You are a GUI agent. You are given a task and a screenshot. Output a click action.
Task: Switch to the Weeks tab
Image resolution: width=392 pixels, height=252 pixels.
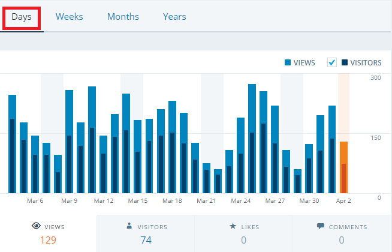pos(70,17)
